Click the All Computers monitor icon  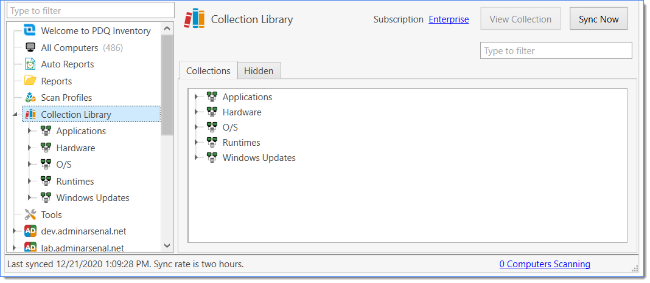(x=30, y=47)
